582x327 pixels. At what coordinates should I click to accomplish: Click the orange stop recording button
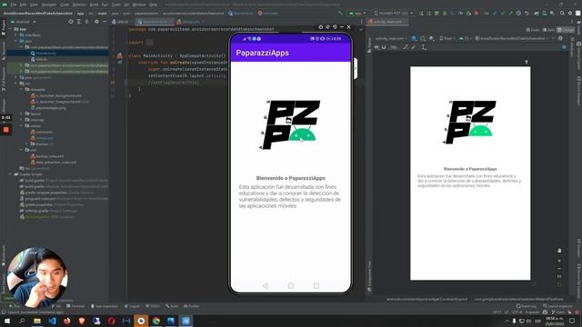[6, 130]
